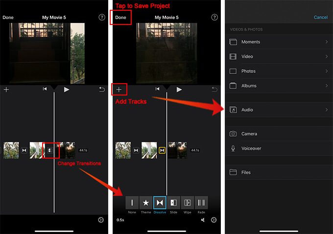Tap the video preview in middle screen
This screenshot has width=333, height=234.
pyautogui.click(x=166, y=53)
